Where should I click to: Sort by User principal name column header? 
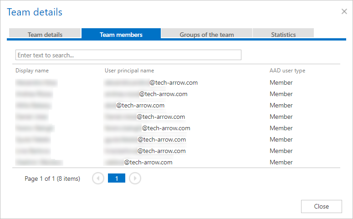pos(129,71)
